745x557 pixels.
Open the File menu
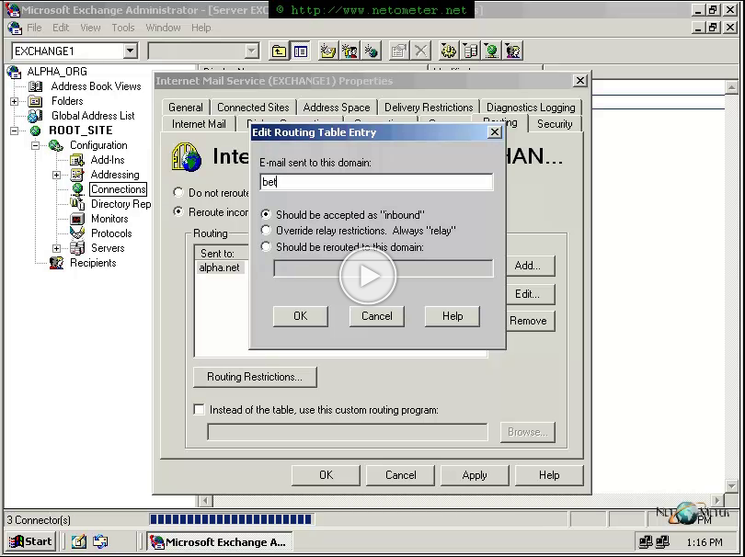[34, 28]
